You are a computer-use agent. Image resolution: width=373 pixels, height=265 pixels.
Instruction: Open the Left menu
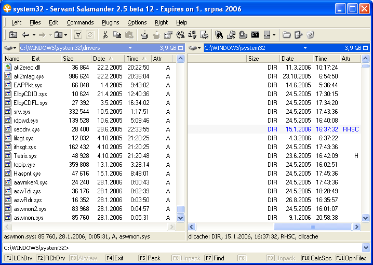(16, 22)
